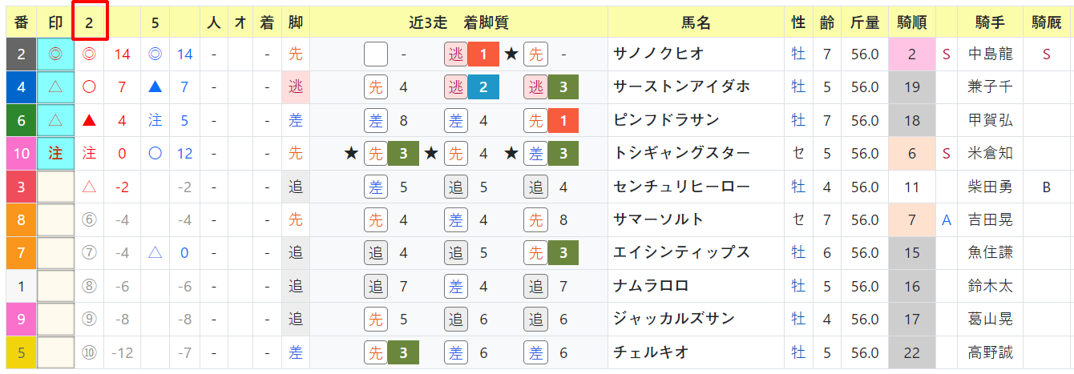
Task: Click the red-outlined 2 column header
Action: tap(91, 22)
